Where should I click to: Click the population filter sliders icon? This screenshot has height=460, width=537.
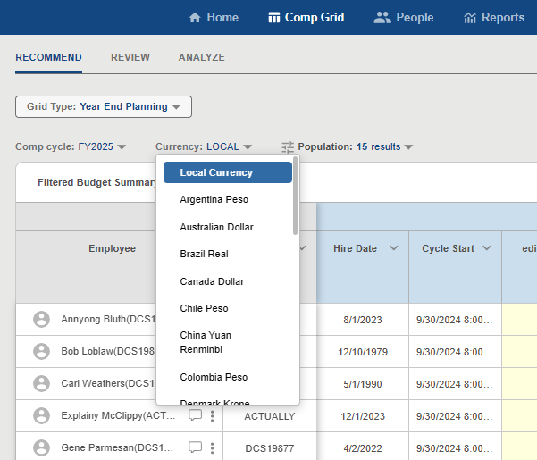coord(288,147)
